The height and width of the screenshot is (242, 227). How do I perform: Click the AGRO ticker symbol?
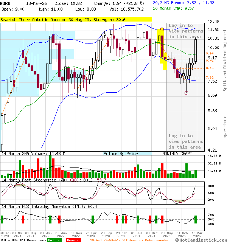[x=6, y=3]
